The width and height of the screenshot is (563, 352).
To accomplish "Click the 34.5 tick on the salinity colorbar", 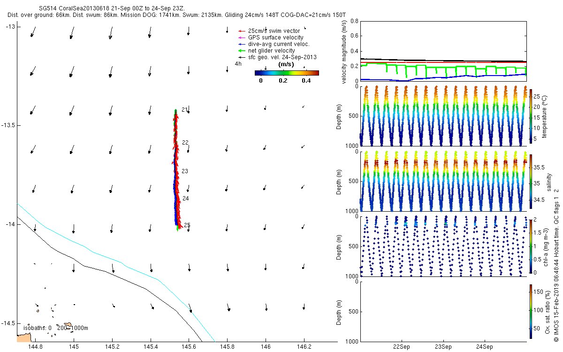I will coord(539,199).
